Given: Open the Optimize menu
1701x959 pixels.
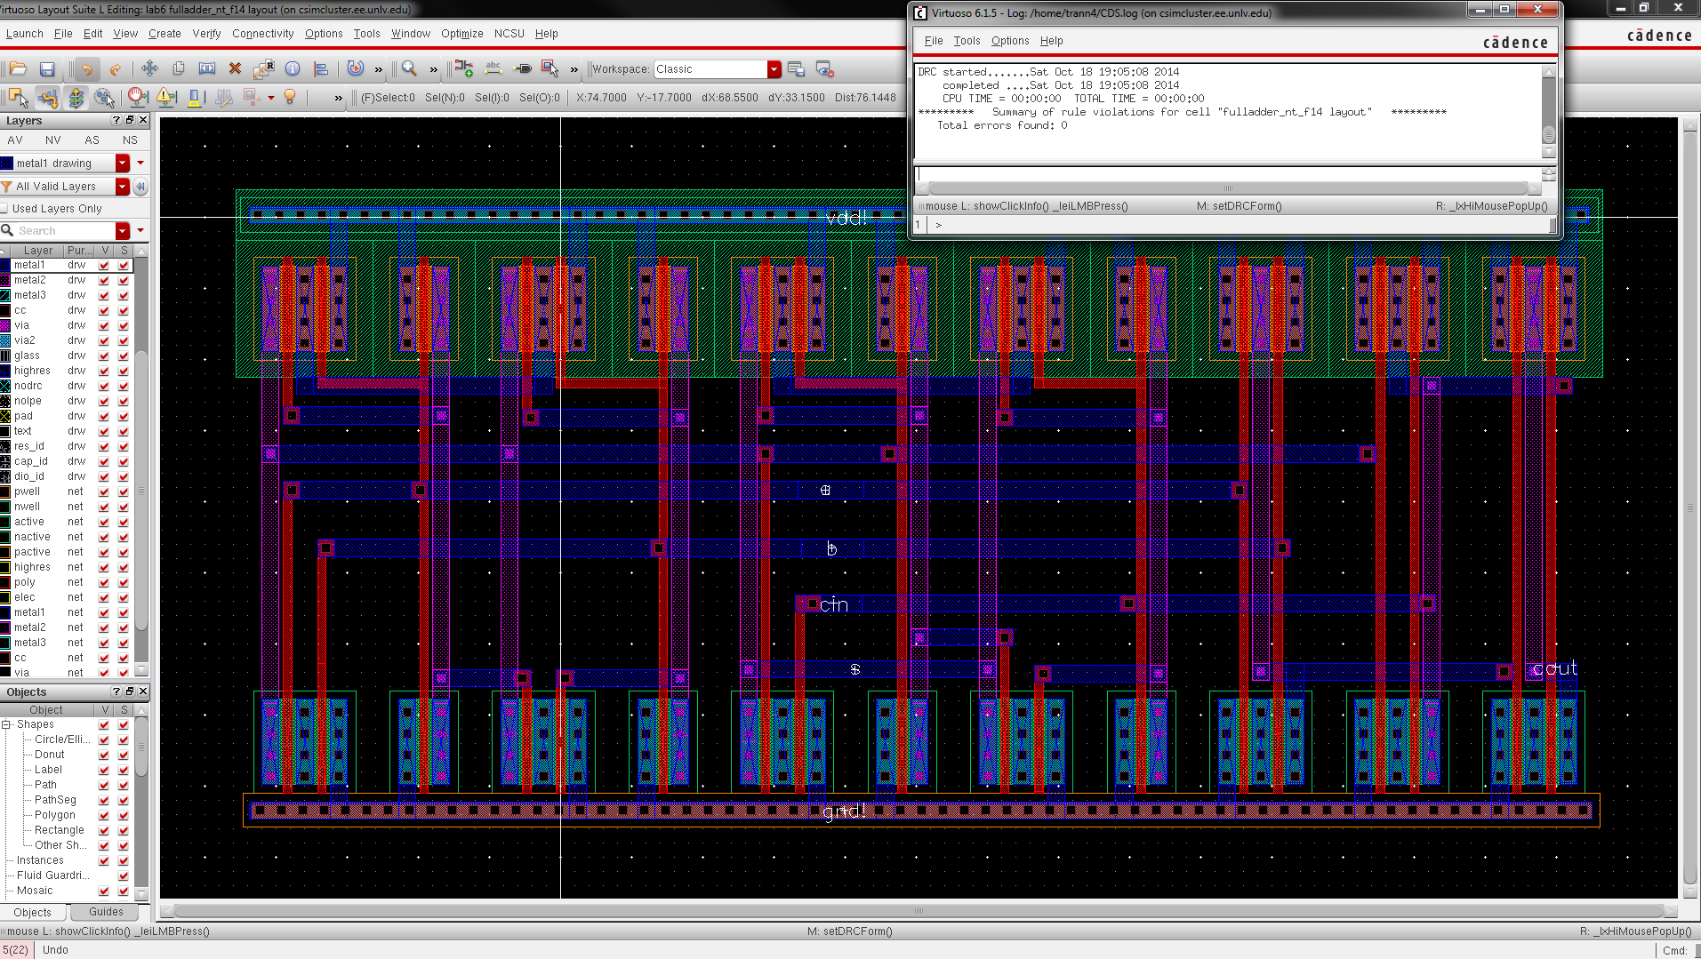Looking at the screenshot, I should [461, 34].
